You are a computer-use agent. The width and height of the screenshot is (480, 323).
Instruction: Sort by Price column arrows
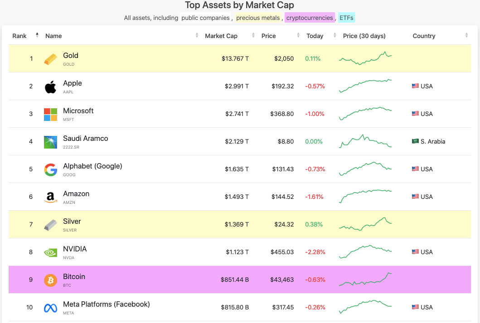tap(298, 35)
